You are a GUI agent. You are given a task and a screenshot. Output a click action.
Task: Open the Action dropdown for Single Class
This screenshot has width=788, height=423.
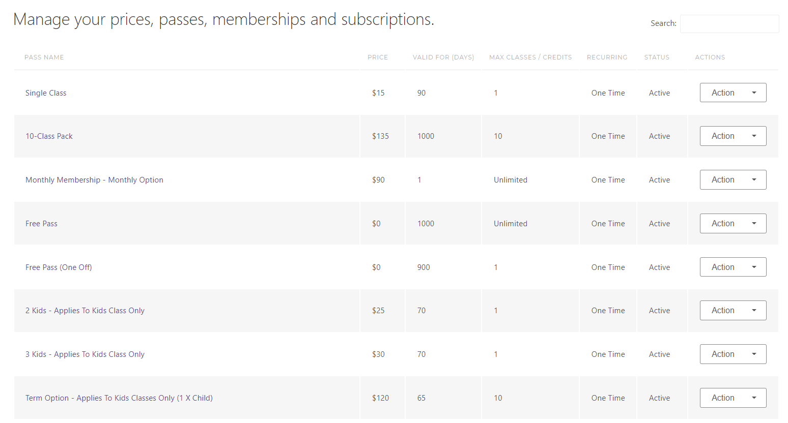733,93
